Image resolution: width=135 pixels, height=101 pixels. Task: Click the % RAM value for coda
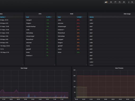78,20
